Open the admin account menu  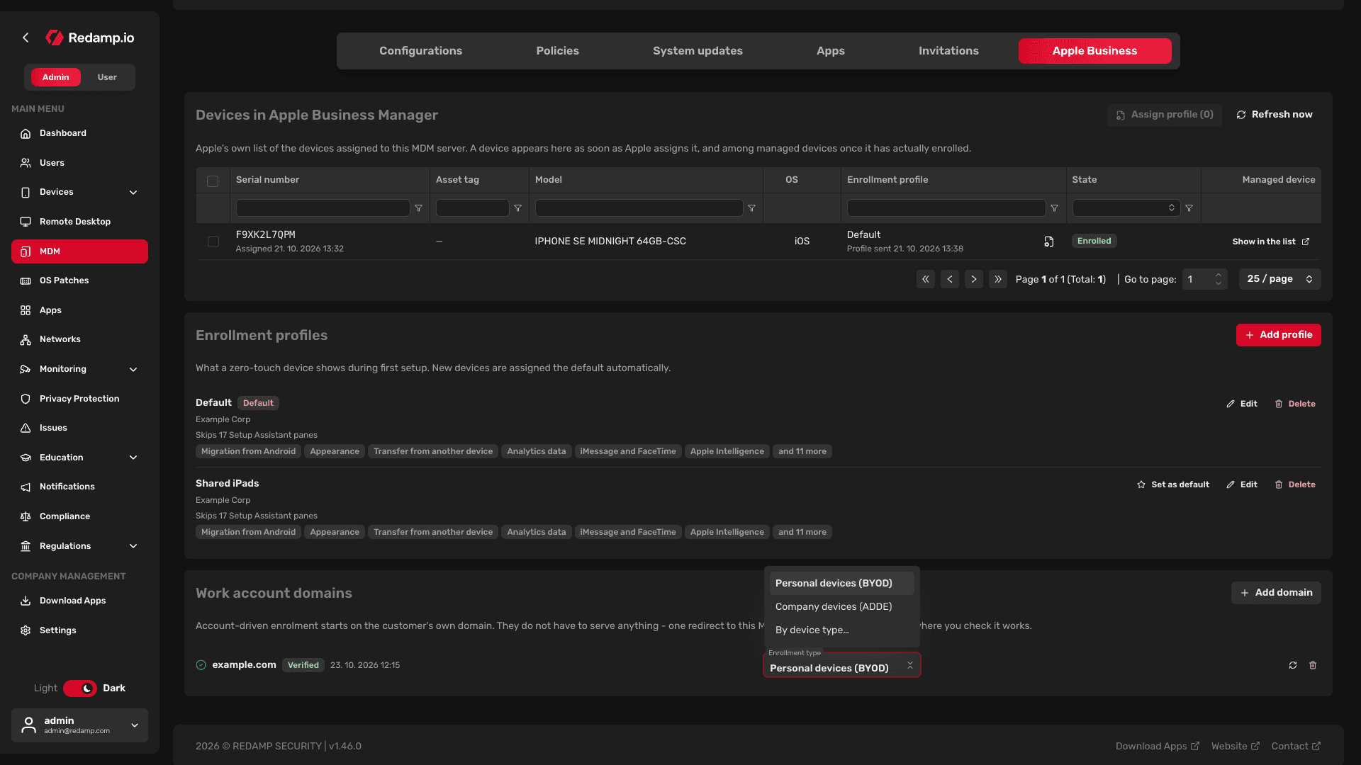point(79,725)
